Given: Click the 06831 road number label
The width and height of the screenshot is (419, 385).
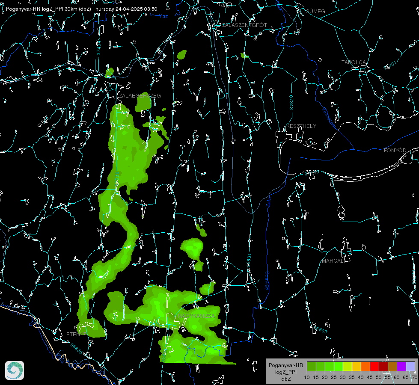Looking at the screenshot, I should 249,261.
